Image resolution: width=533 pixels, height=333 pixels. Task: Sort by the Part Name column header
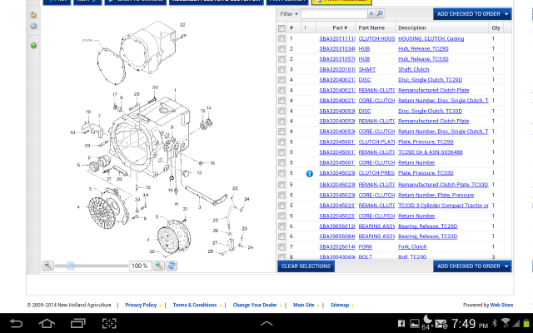click(376, 27)
